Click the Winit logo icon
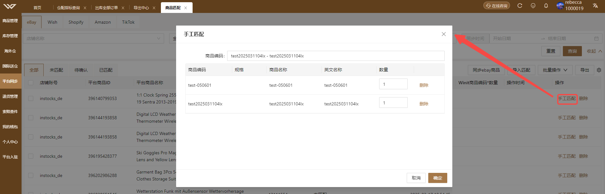Image resolution: width=605 pixels, height=194 pixels. [x=10, y=6]
